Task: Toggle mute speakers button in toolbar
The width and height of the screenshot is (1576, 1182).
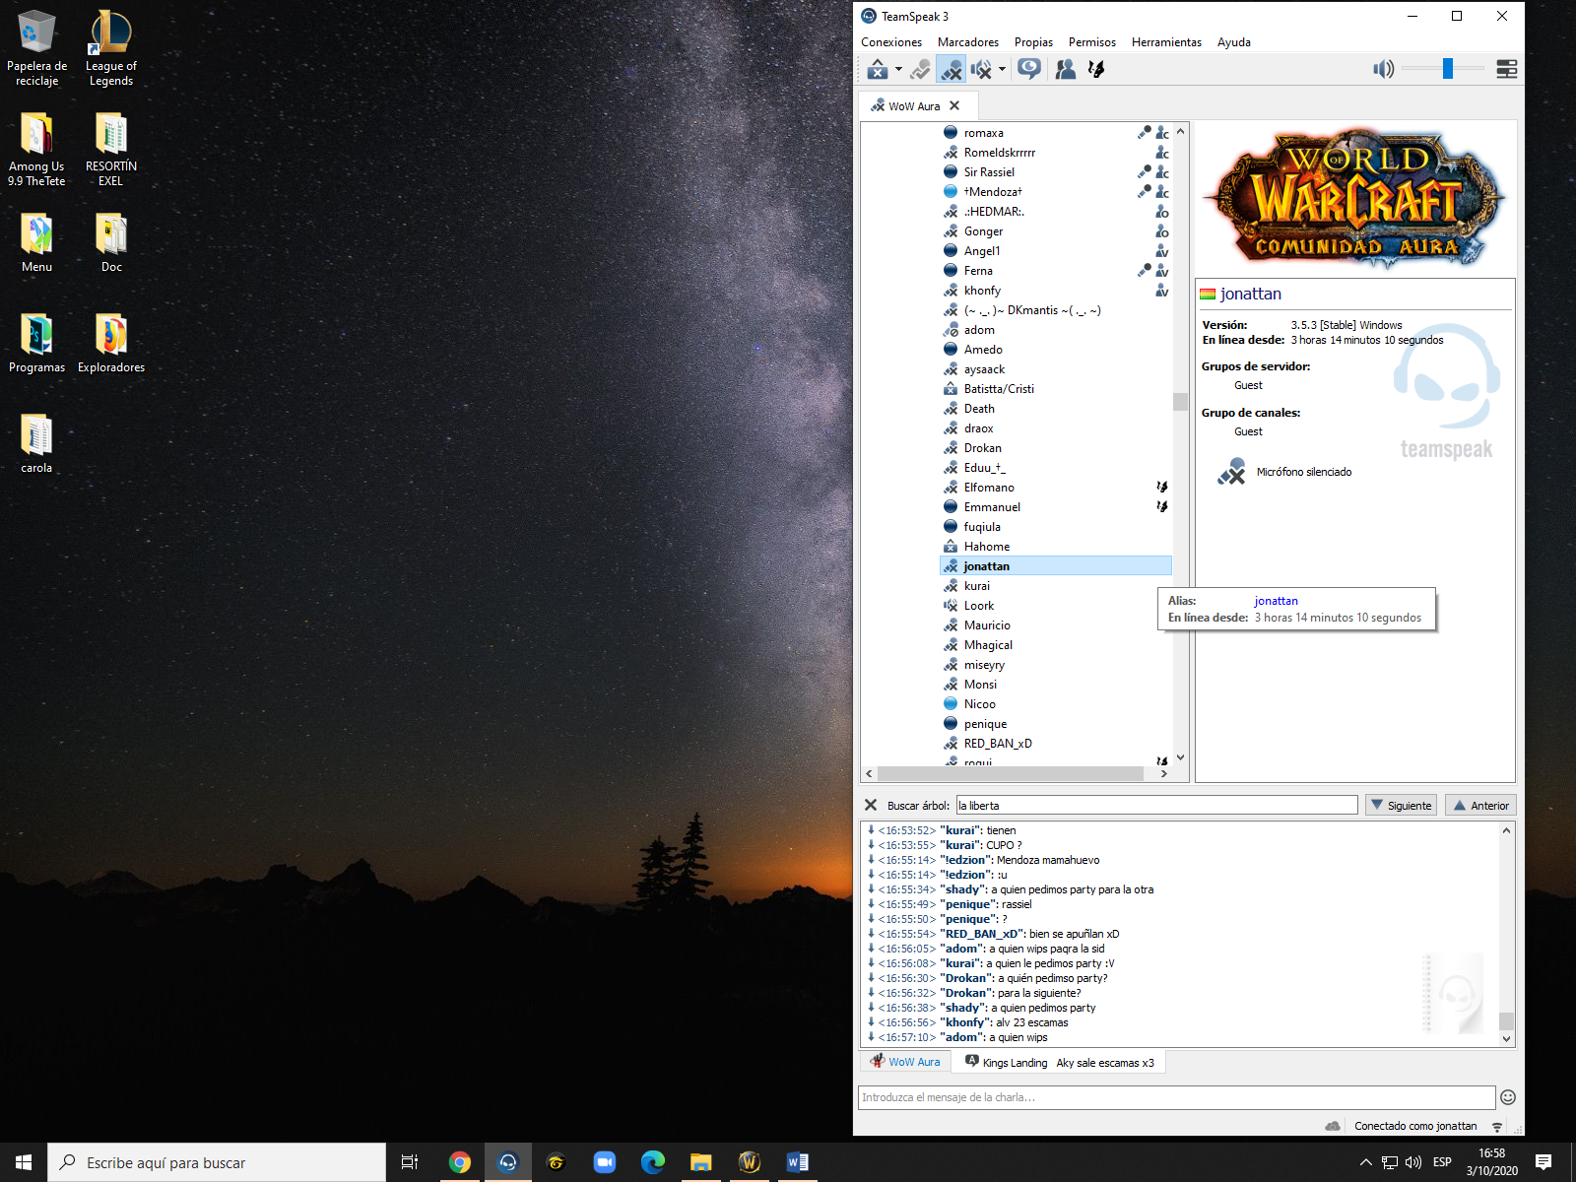Action: [981, 69]
